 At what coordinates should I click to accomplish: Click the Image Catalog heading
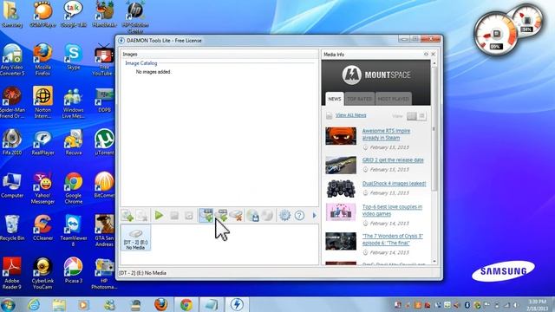[x=140, y=63]
